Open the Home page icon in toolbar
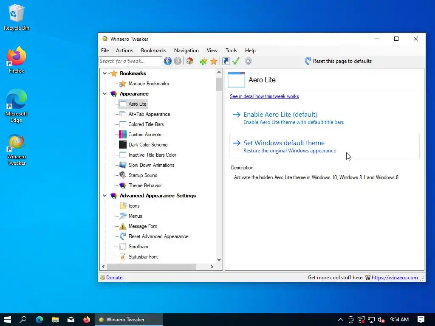 190,61
